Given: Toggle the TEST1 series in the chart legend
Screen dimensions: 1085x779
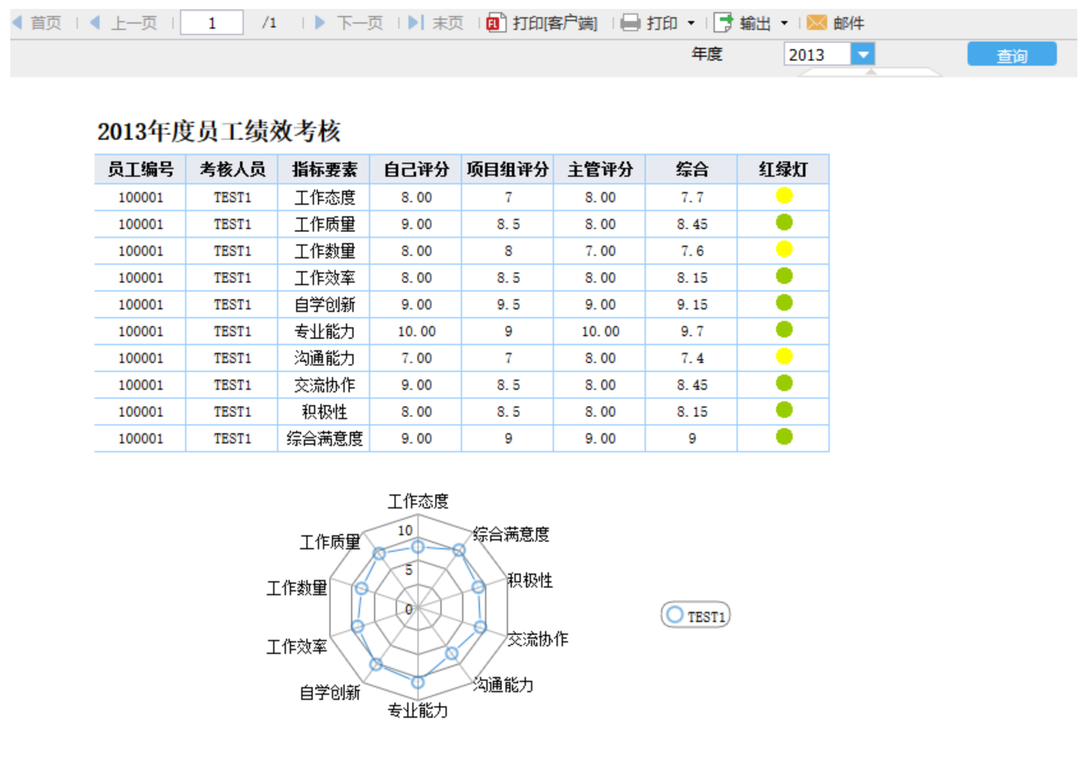Looking at the screenshot, I should (x=696, y=614).
